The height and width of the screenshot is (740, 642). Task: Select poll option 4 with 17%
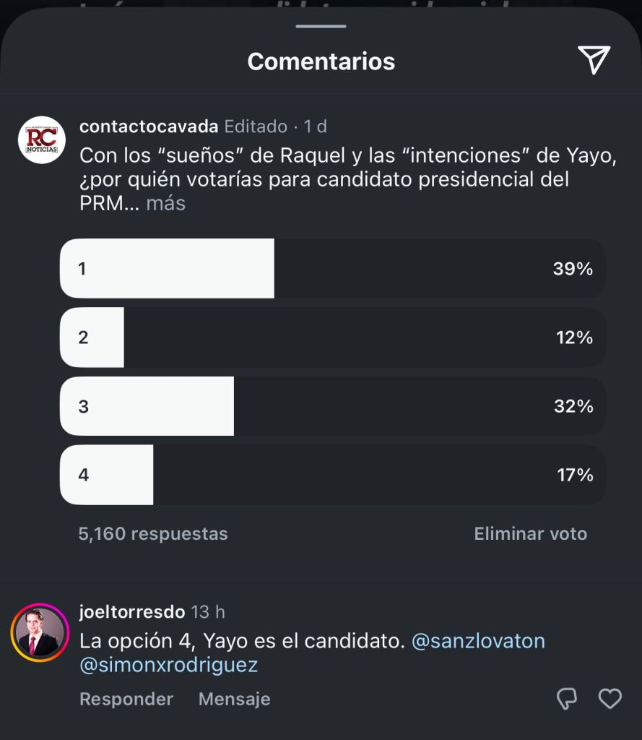coord(332,475)
